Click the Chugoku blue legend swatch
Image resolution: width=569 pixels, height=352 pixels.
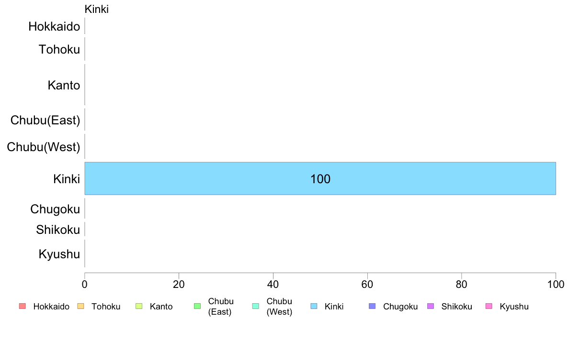372,307
